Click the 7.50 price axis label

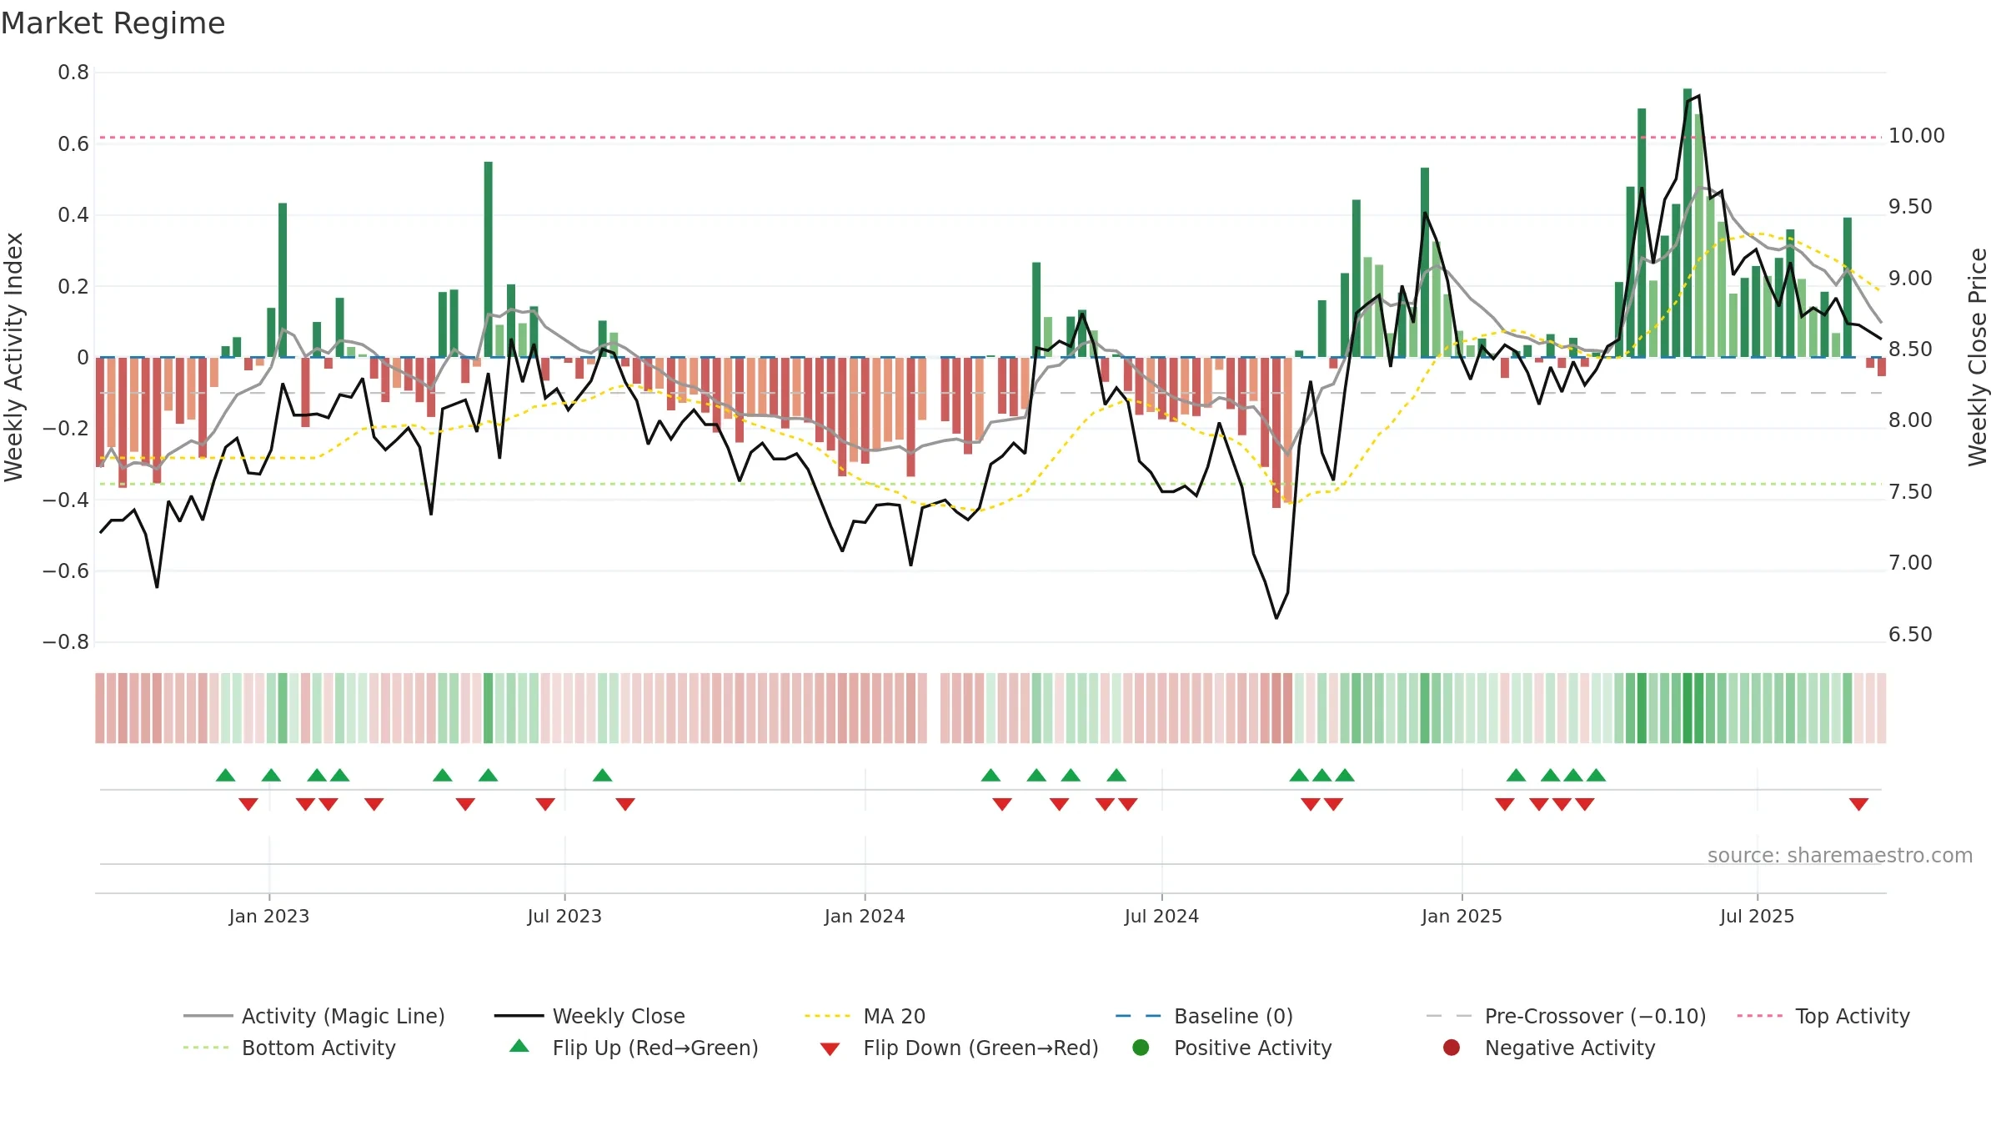pos(1910,492)
